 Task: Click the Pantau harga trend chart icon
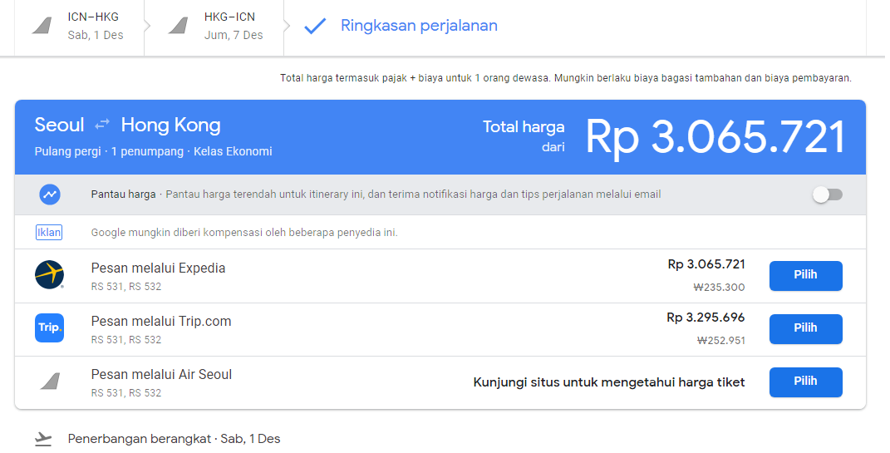click(x=50, y=194)
